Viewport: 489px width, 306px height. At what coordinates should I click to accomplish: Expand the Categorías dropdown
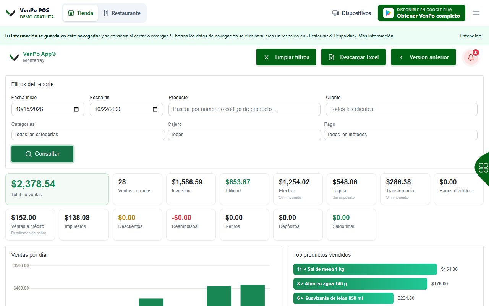click(x=88, y=135)
